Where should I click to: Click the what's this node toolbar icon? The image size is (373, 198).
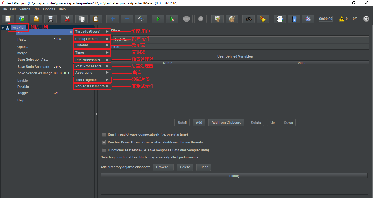[x=308, y=19]
